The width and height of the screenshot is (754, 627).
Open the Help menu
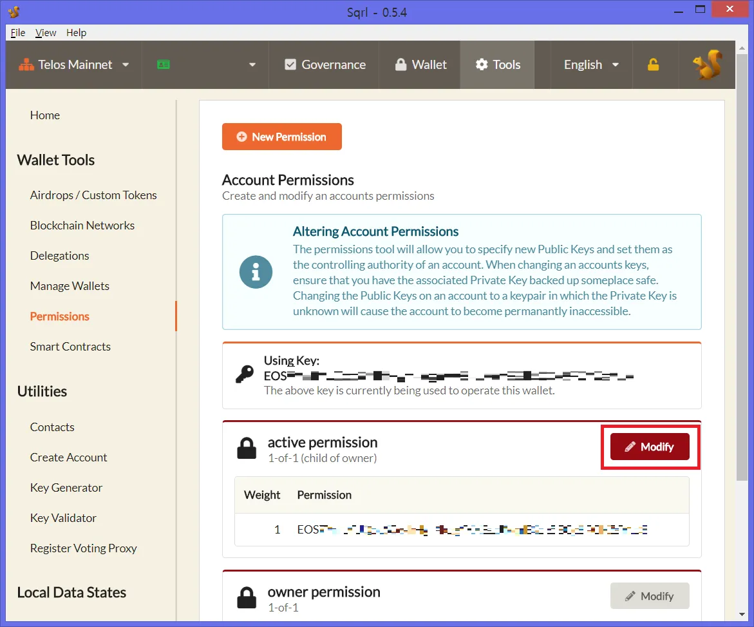coord(76,33)
